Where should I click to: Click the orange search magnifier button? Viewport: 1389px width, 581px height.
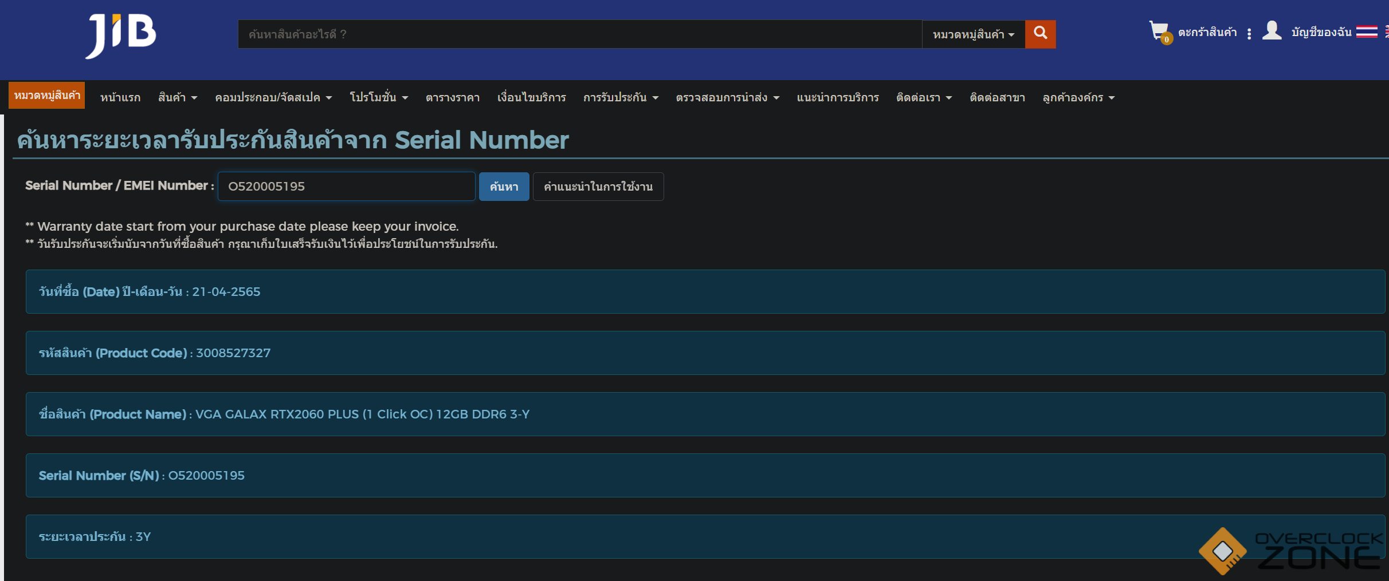pyautogui.click(x=1040, y=34)
